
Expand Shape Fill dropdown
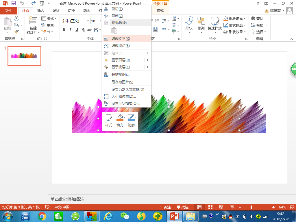(245, 18)
